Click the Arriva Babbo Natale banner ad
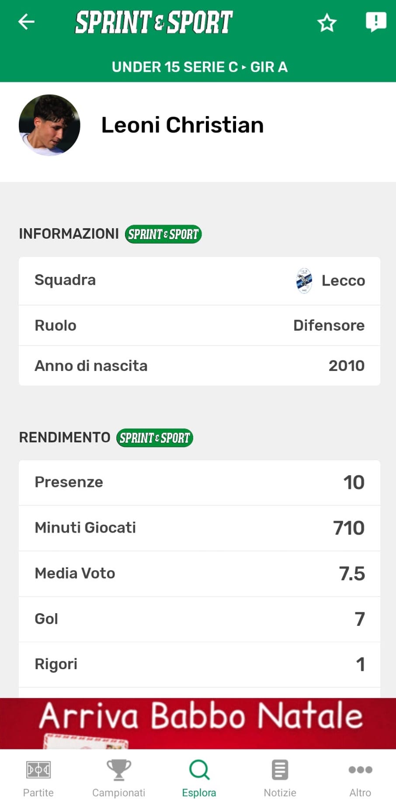 click(x=198, y=723)
